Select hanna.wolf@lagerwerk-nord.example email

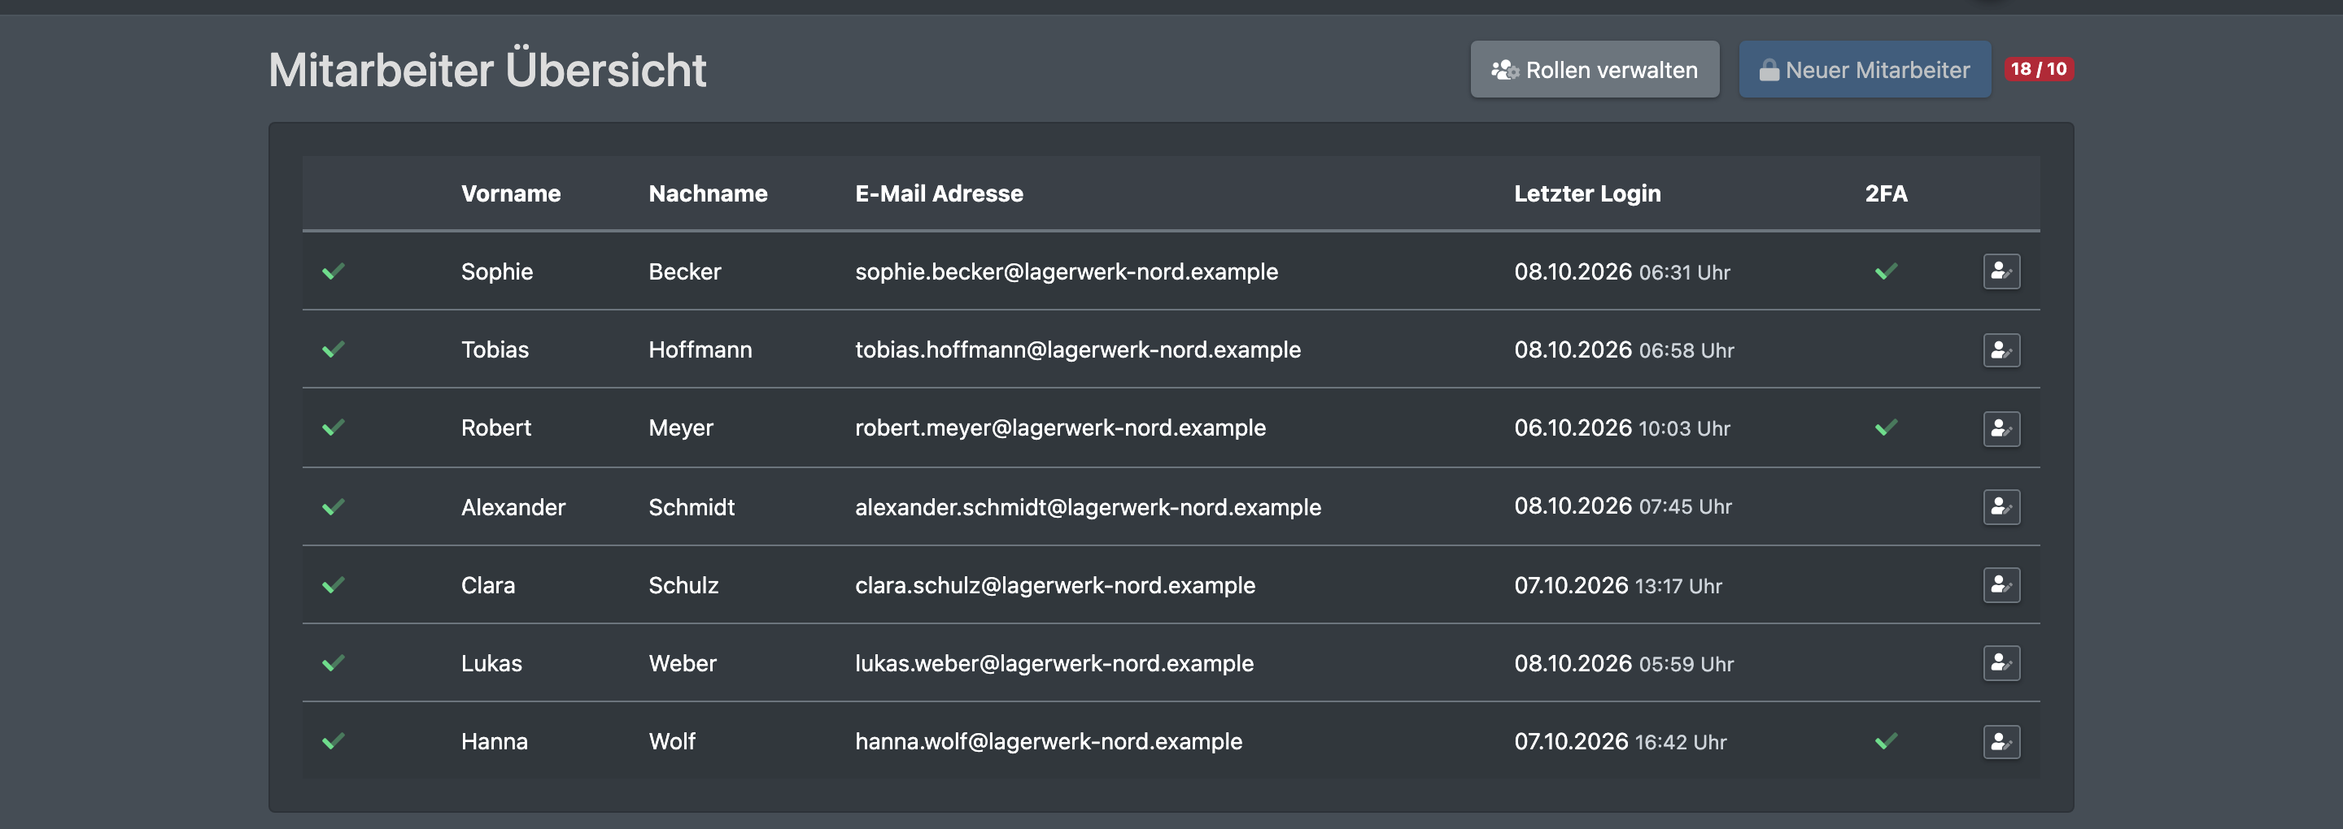1048,742
